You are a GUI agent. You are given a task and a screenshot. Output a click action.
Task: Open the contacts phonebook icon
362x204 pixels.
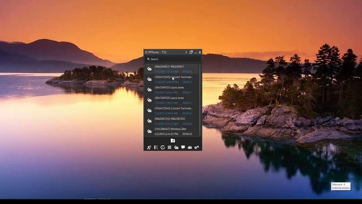(156, 147)
